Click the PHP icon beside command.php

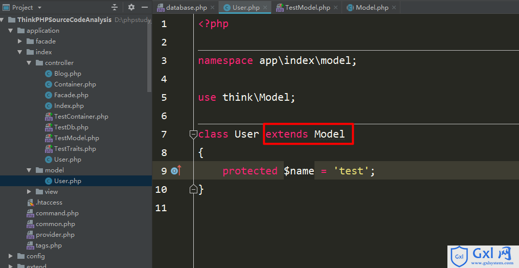(31, 213)
